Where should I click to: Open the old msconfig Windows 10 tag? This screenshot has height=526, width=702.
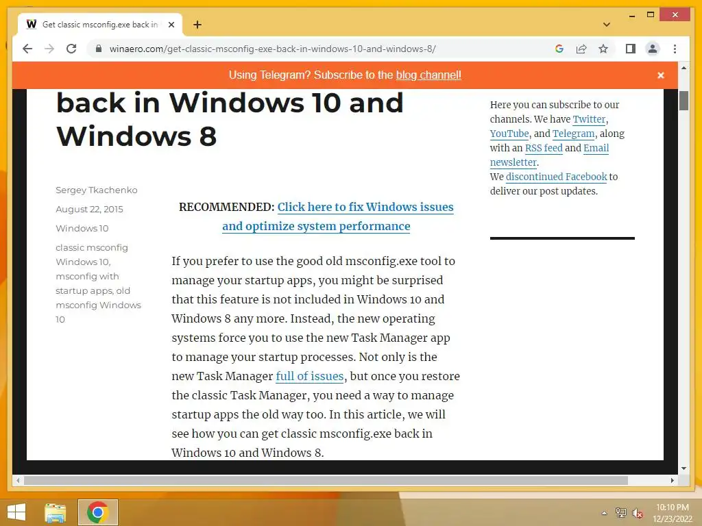click(x=98, y=305)
